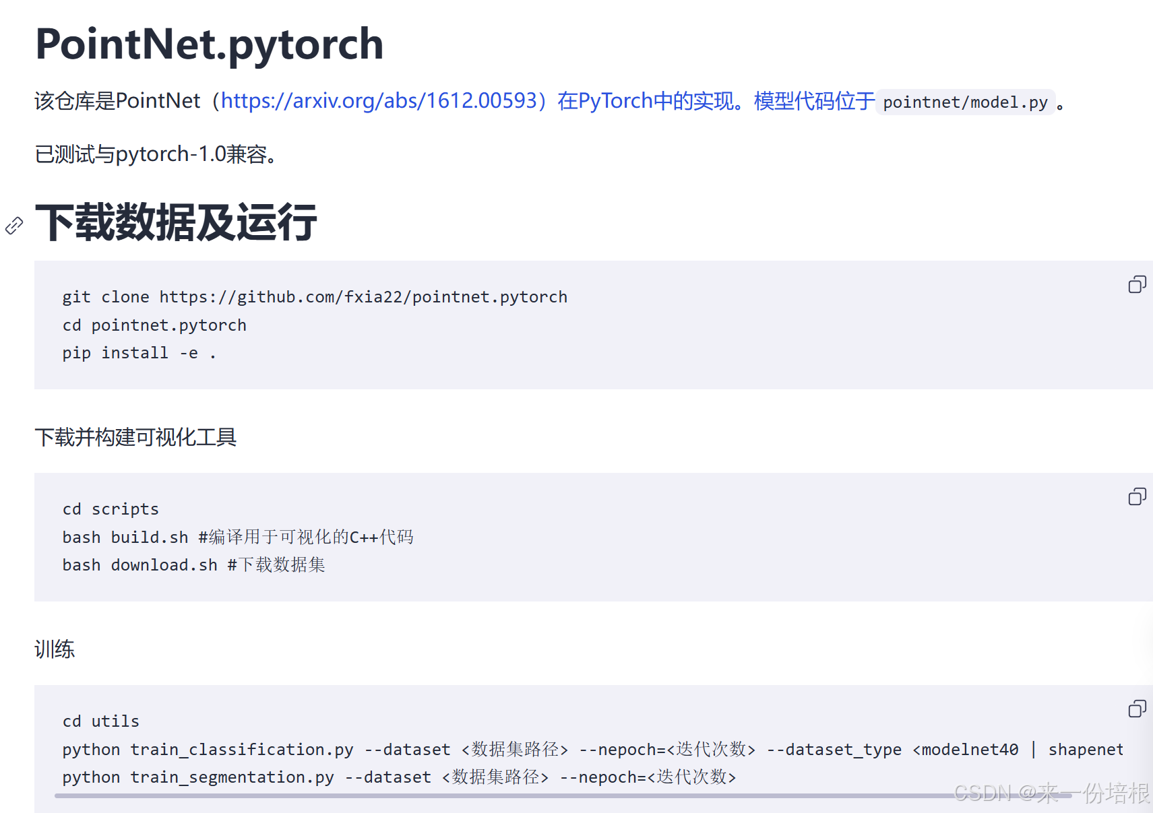Click the bash download.sh line
The height and width of the screenshot is (813, 1153).
(194, 564)
